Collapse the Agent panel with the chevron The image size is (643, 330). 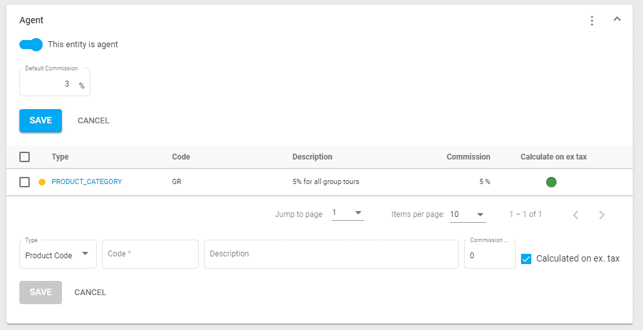point(617,19)
